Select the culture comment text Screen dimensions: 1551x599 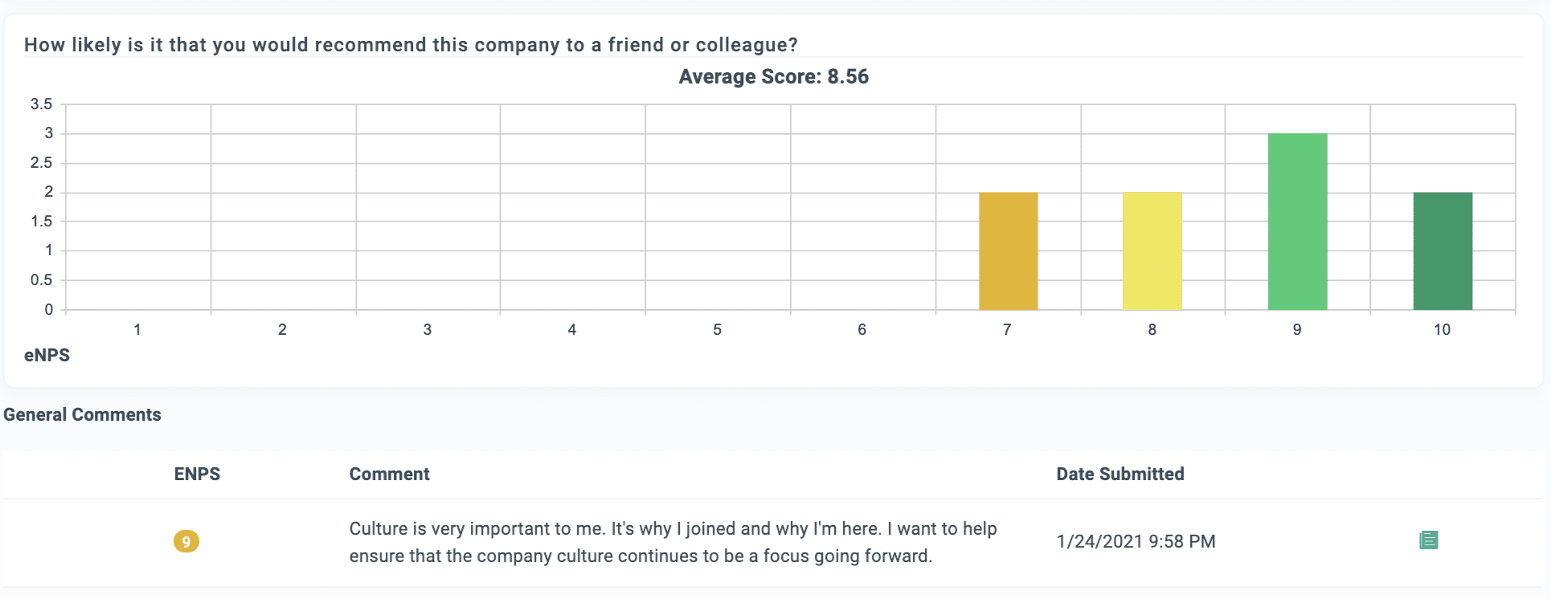coord(673,542)
